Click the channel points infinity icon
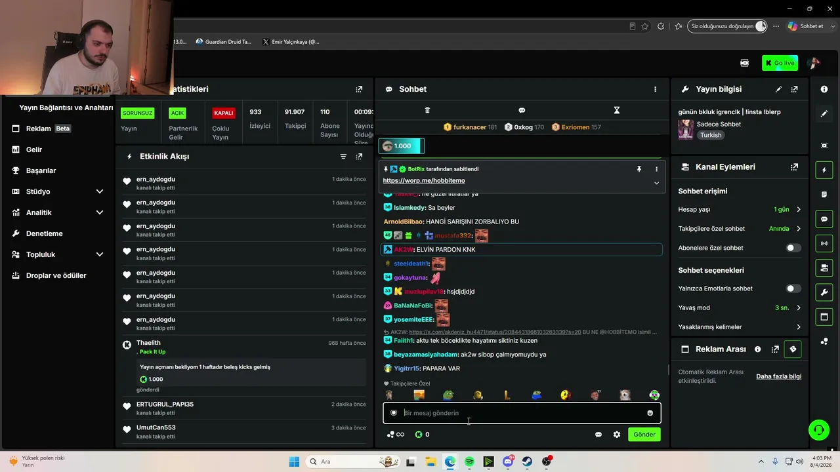 pos(396,435)
